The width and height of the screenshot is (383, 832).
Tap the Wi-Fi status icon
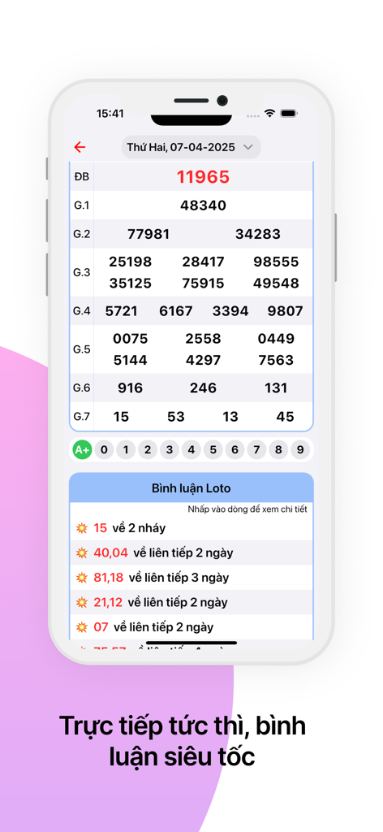[x=270, y=113]
